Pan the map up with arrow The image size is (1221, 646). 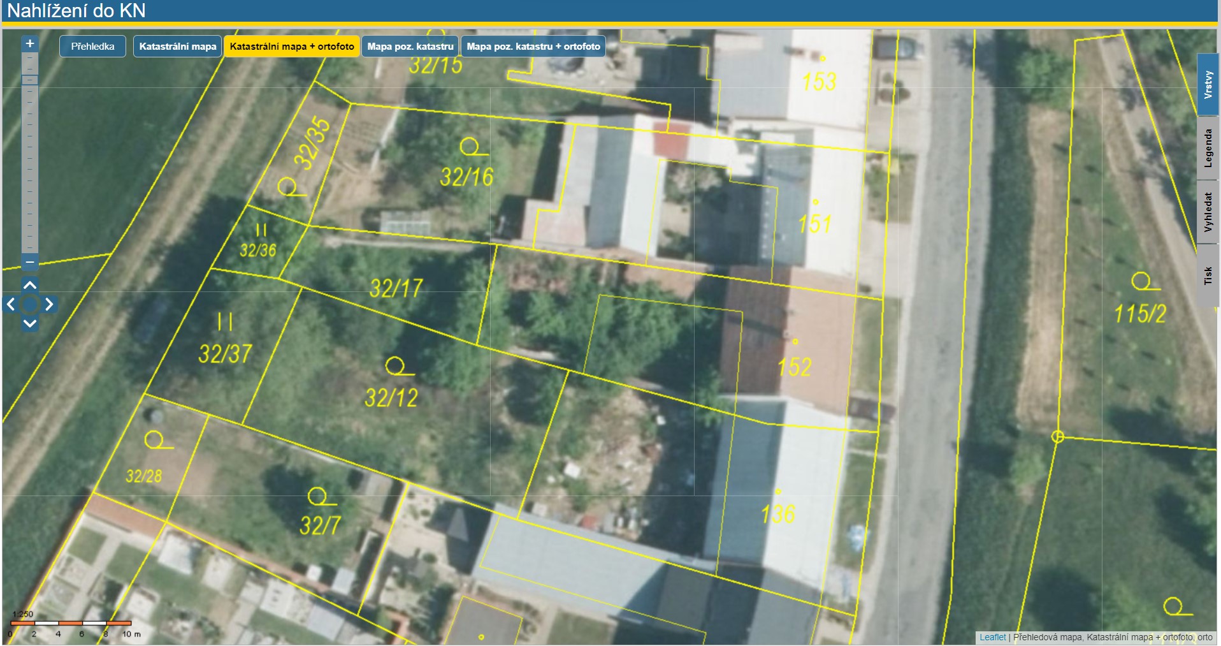click(x=30, y=284)
